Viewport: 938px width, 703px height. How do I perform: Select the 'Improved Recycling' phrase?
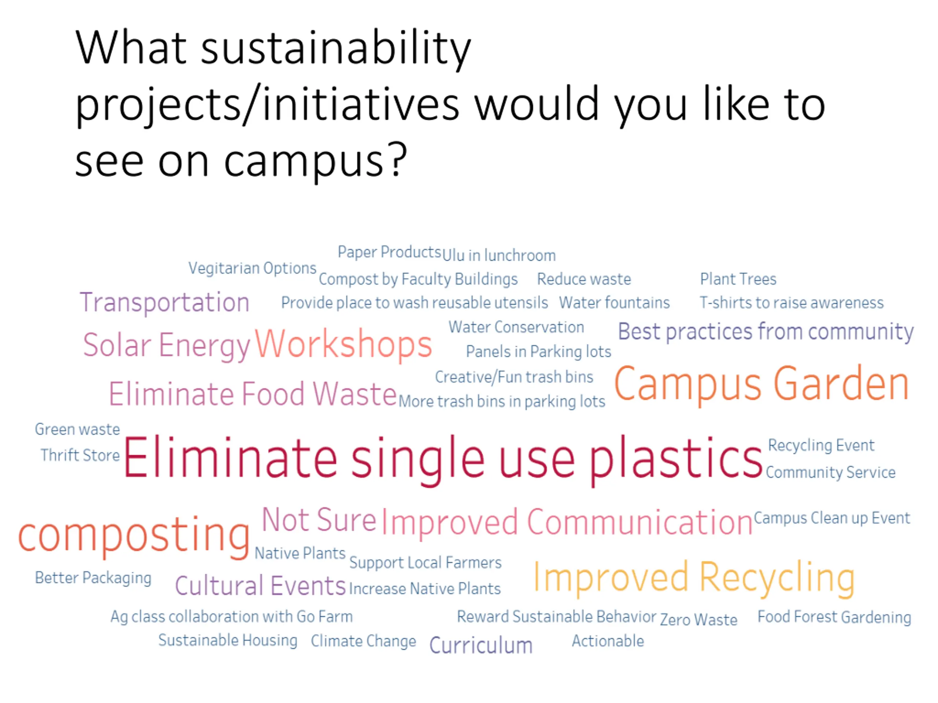coord(694,578)
